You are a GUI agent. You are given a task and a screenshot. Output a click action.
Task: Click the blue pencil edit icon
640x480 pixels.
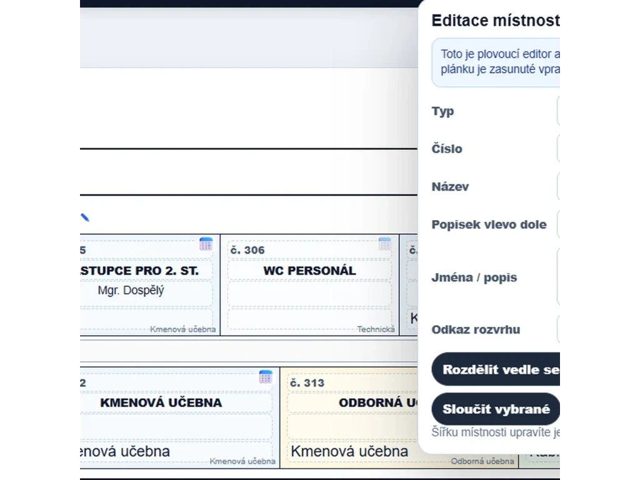(x=84, y=217)
